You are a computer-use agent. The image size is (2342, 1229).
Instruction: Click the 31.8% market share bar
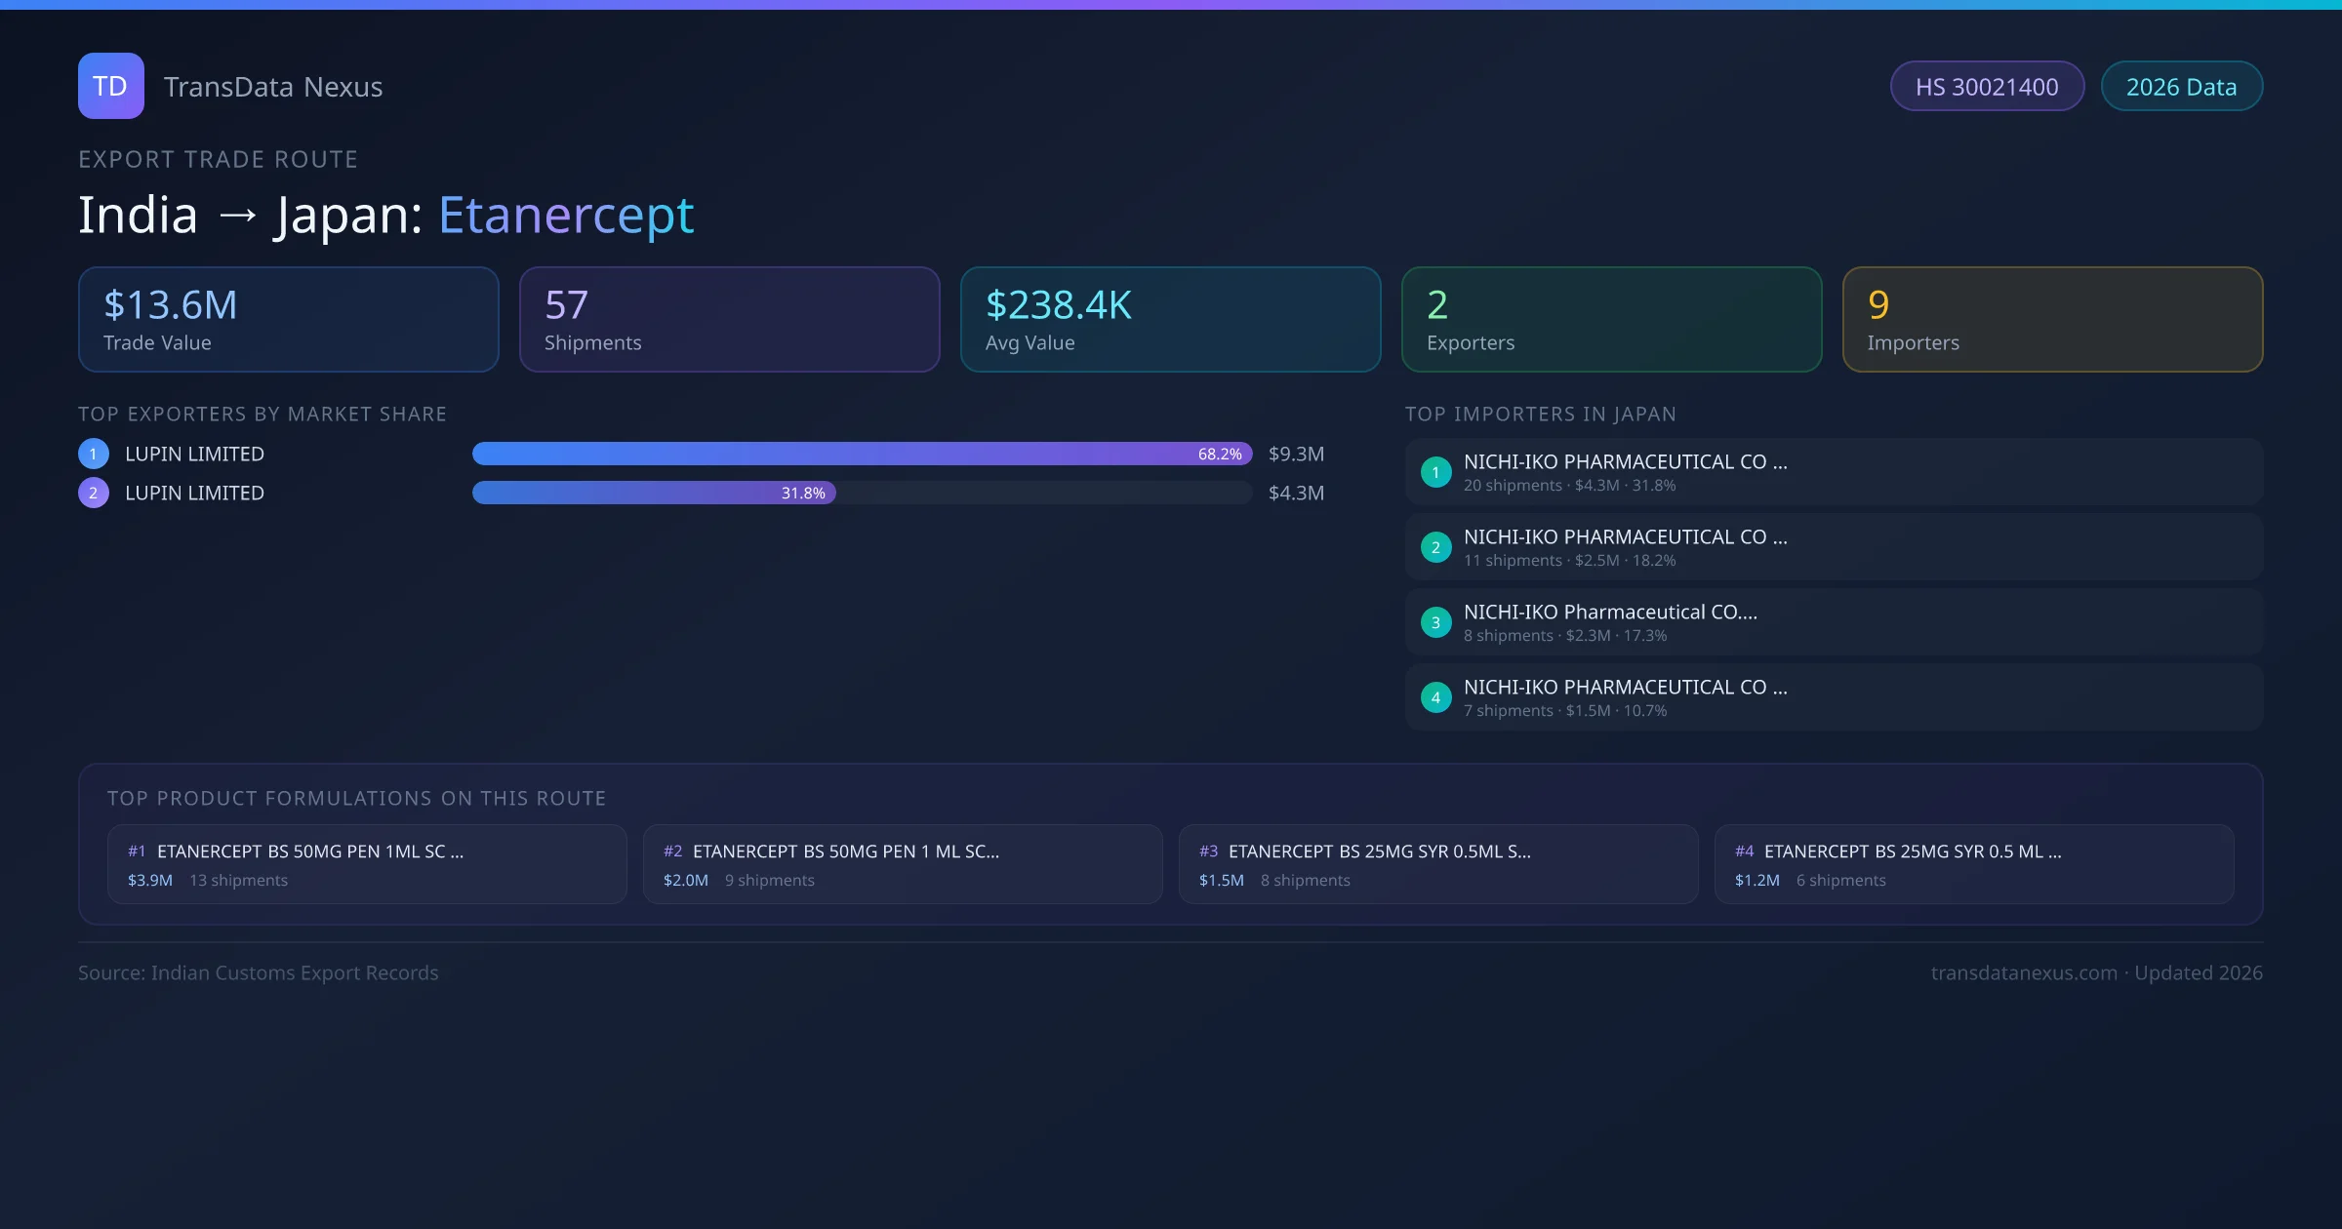[654, 493]
